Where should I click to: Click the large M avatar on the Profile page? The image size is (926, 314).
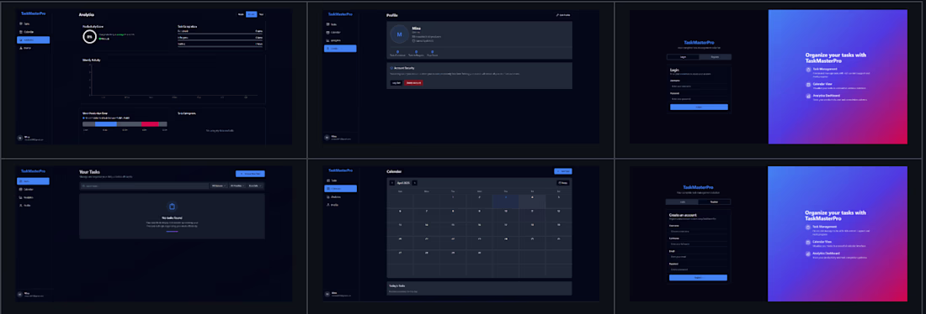[399, 34]
